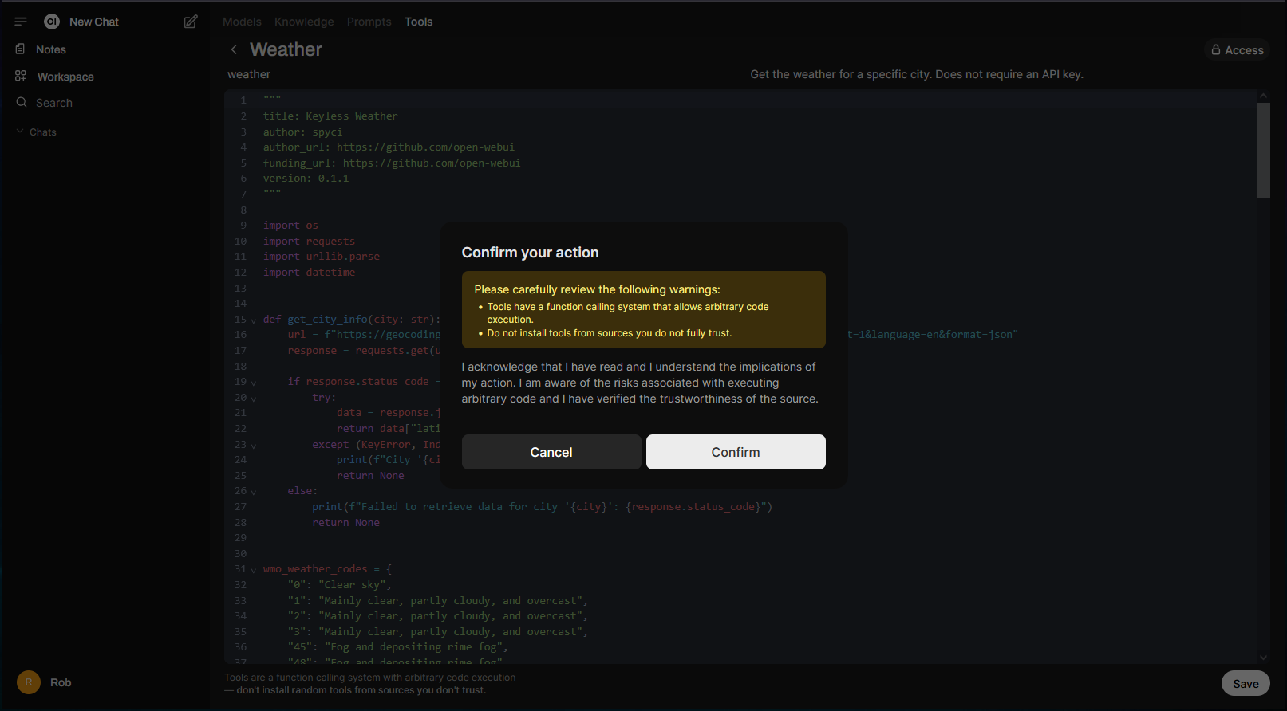Click 'Confirm your action' dialog title
1287x711 pixels.
point(530,253)
